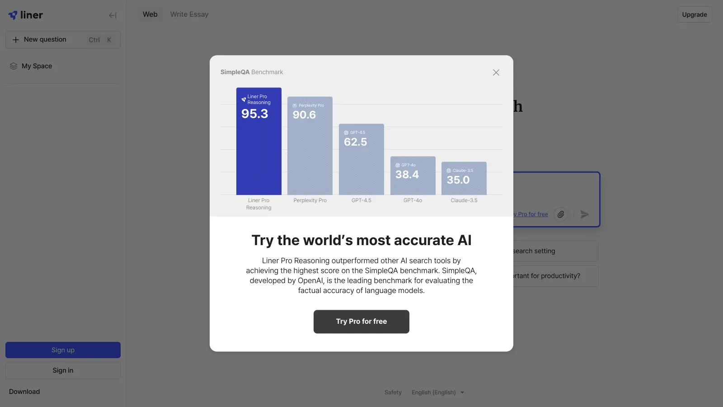
Task: Switch to the Web tab
Action: [x=150, y=14]
